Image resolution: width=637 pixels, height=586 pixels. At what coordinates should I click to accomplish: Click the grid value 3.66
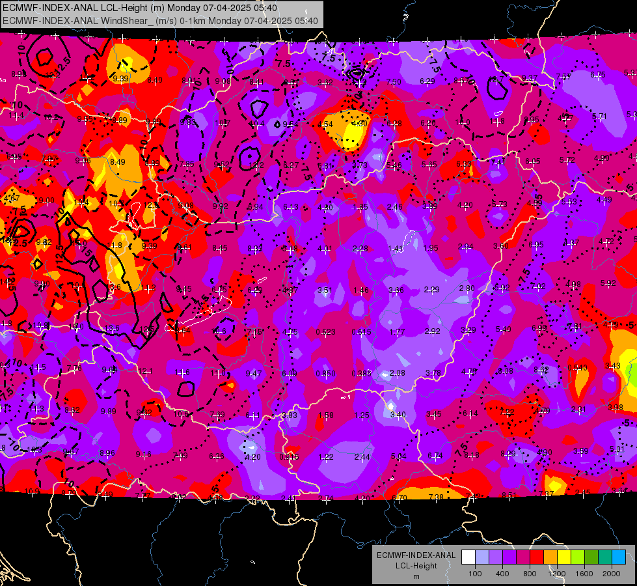click(396, 290)
